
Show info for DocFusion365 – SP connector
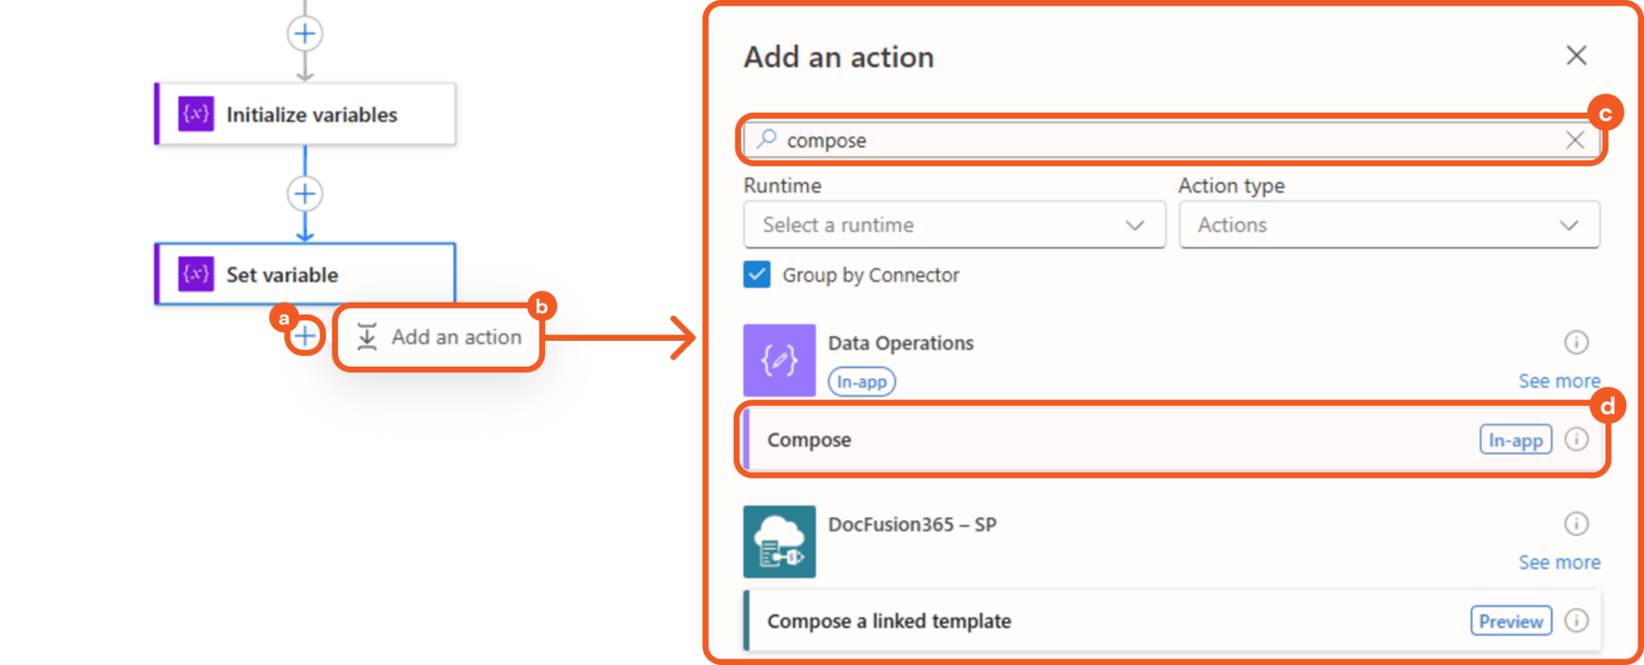(x=1576, y=524)
